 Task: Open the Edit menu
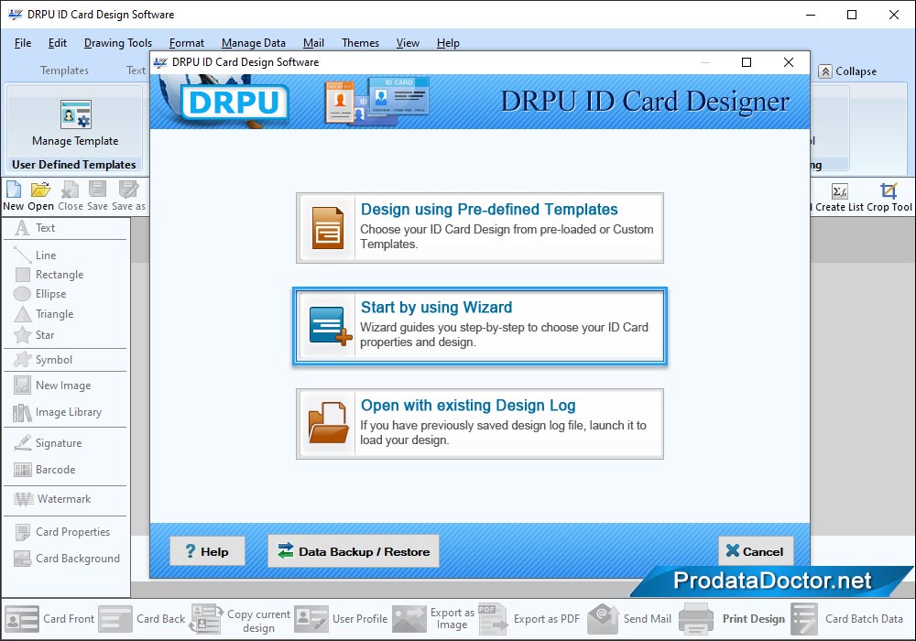point(57,43)
